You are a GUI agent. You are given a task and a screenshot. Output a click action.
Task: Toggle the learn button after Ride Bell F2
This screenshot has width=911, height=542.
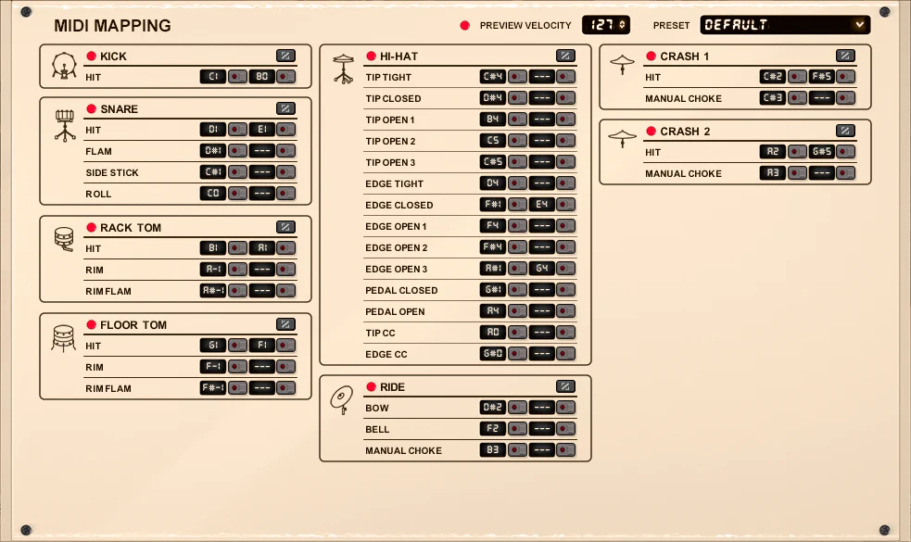click(x=517, y=429)
